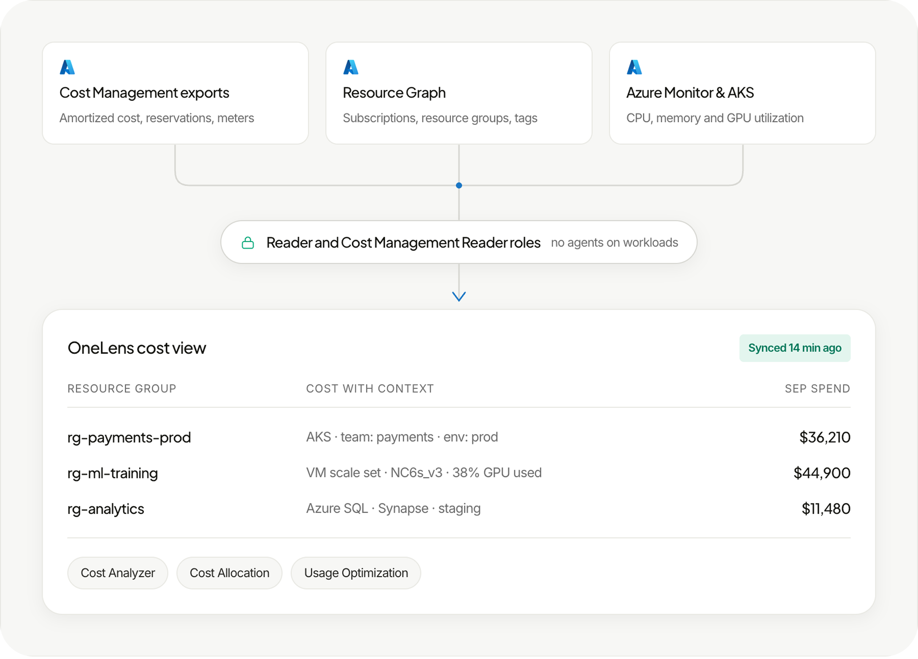Click Azure logo on Cost Management exports card
The height and width of the screenshot is (659, 918).
[x=67, y=67]
